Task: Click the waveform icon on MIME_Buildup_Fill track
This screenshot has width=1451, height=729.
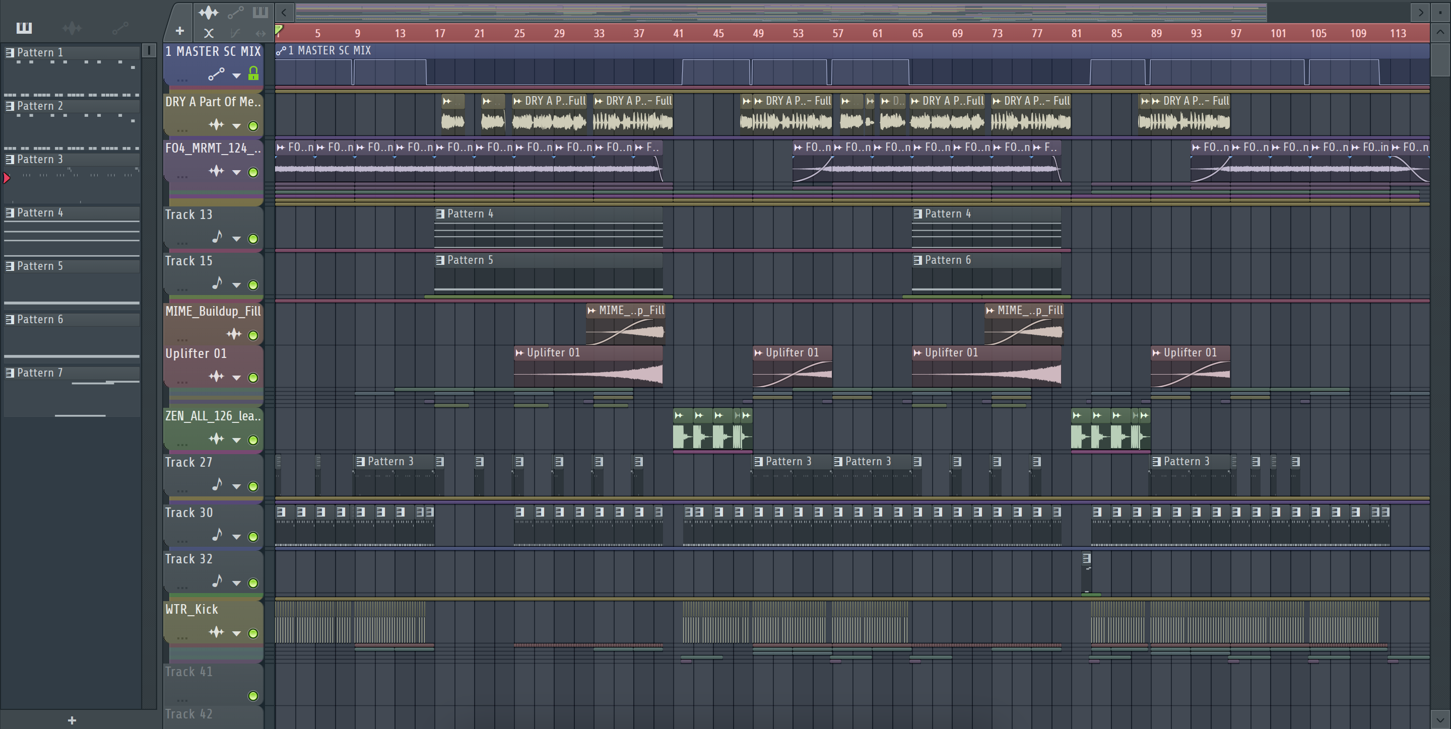Action: [234, 334]
